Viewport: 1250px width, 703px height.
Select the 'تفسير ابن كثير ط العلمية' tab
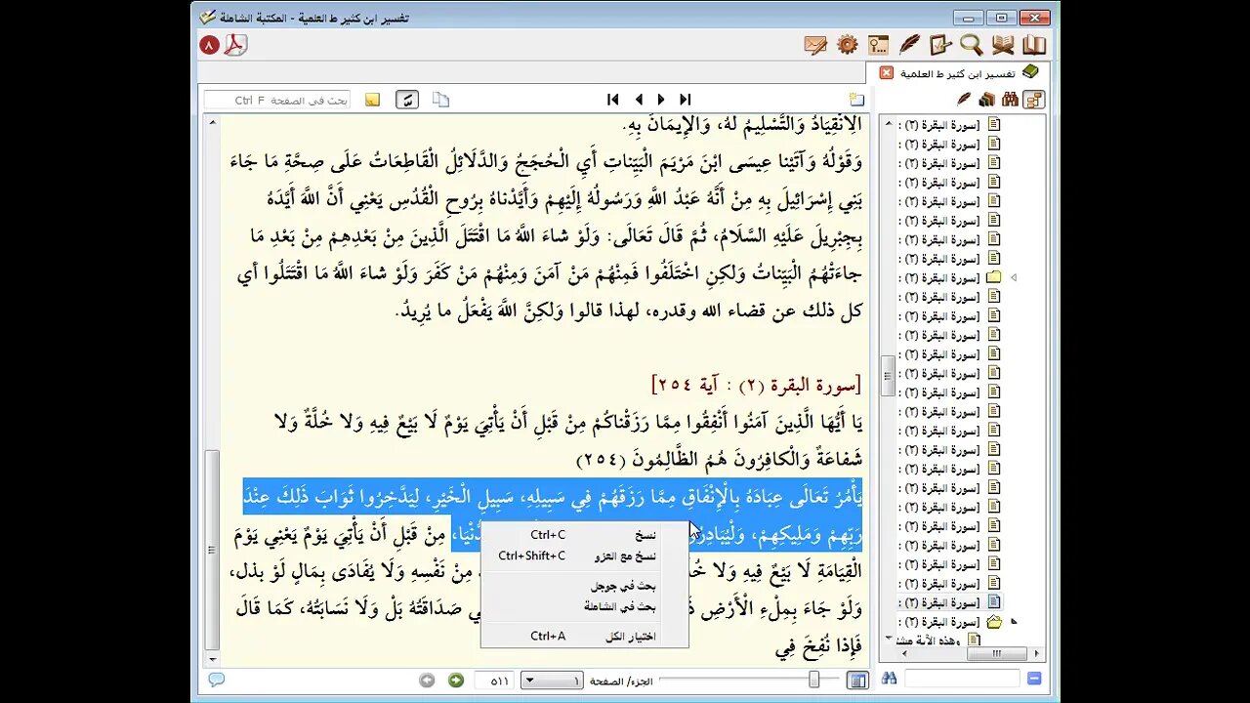(x=956, y=73)
